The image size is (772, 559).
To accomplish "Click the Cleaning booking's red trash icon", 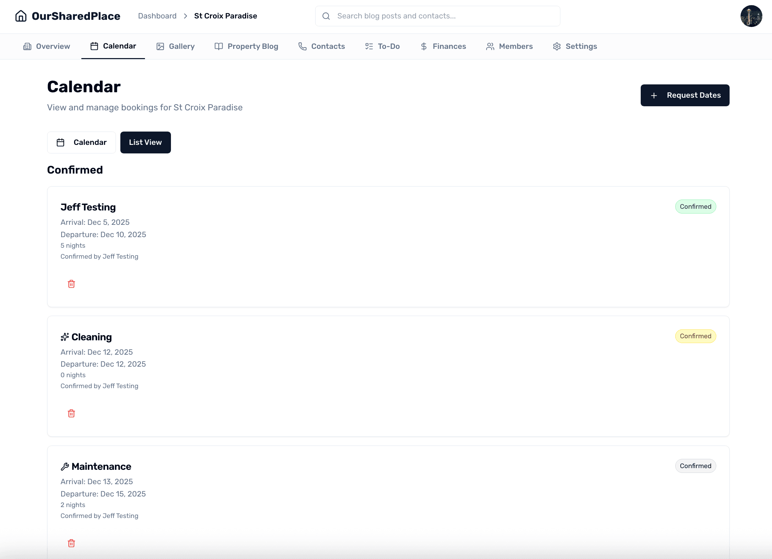I will tap(71, 413).
